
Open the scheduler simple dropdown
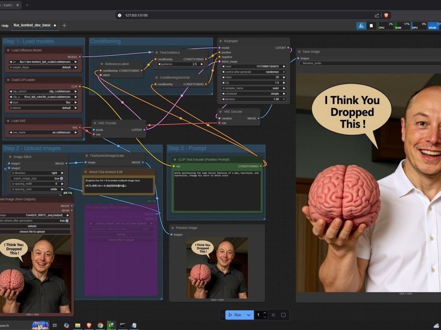254,94
